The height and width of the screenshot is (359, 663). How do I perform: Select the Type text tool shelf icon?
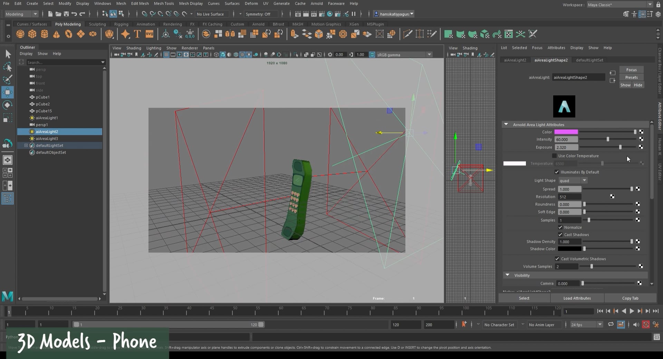137,34
